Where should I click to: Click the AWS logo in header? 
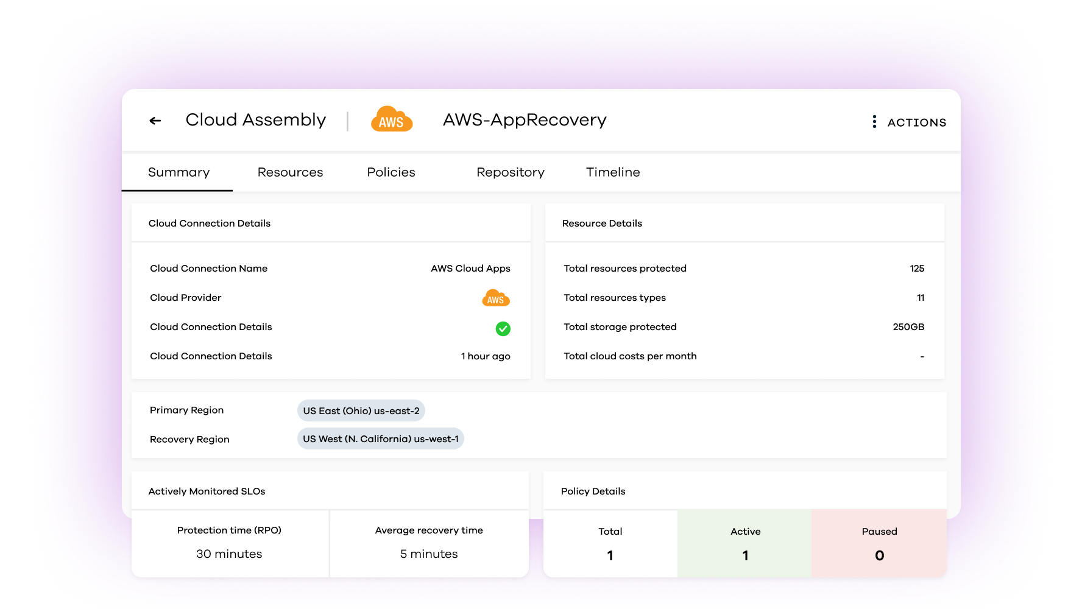392,120
